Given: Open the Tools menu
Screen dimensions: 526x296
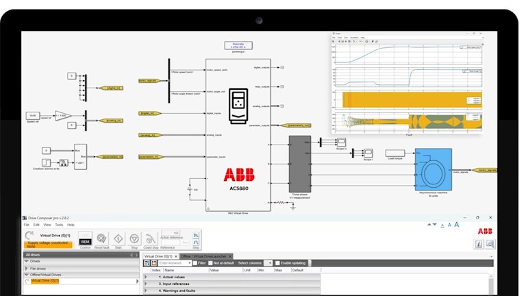Looking at the screenshot, I should coord(59,225).
